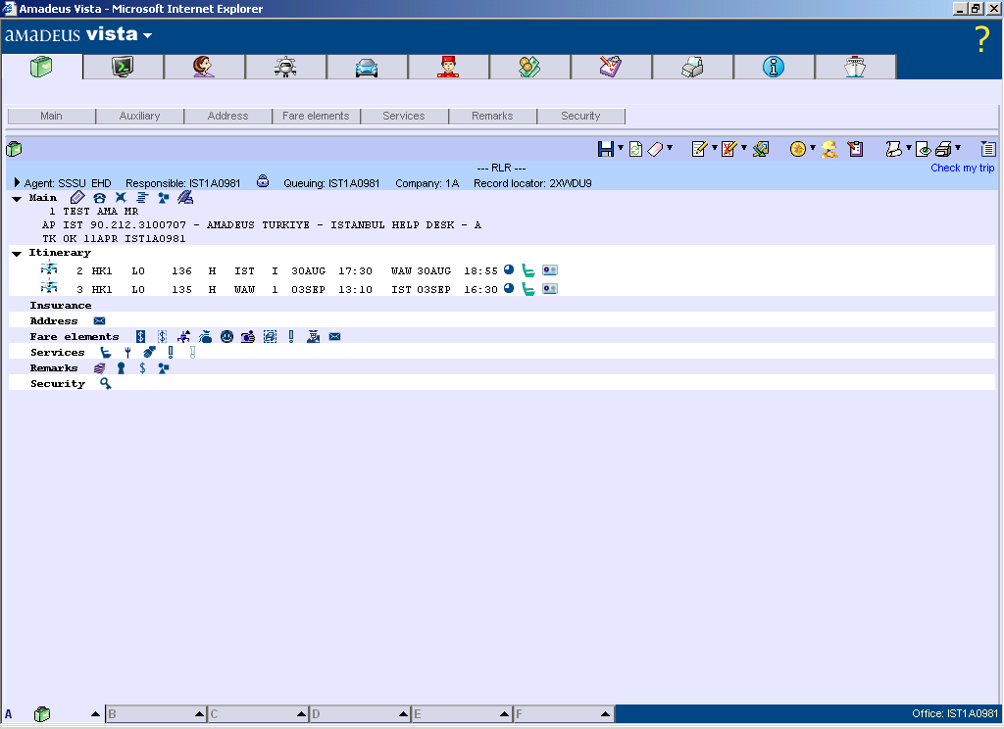
Task: Click the floppy disk save icon
Action: coord(605,149)
